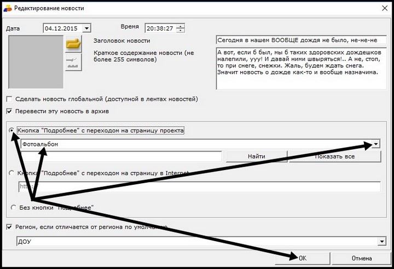Click the open folder icon to load image
This screenshot has height=269, width=394.
click(x=73, y=43)
